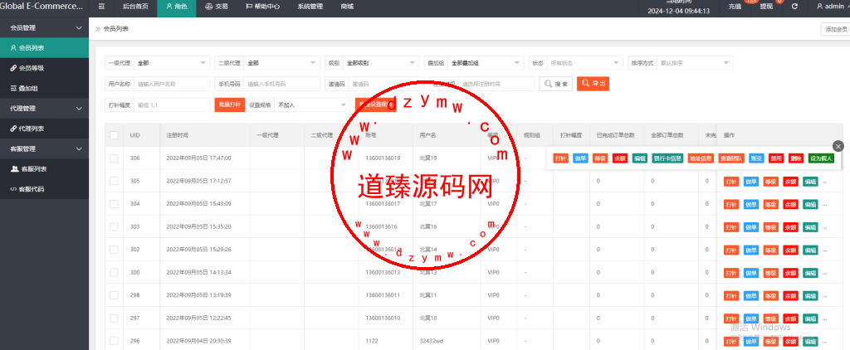Show more actions for UID 298 row
Image resolution: width=850 pixels, height=350 pixels.
(825, 296)
